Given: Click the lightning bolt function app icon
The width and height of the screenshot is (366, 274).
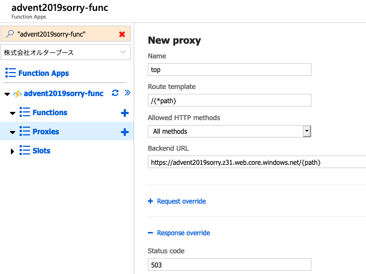Looking at the screenshot, I should coord(17,94).
